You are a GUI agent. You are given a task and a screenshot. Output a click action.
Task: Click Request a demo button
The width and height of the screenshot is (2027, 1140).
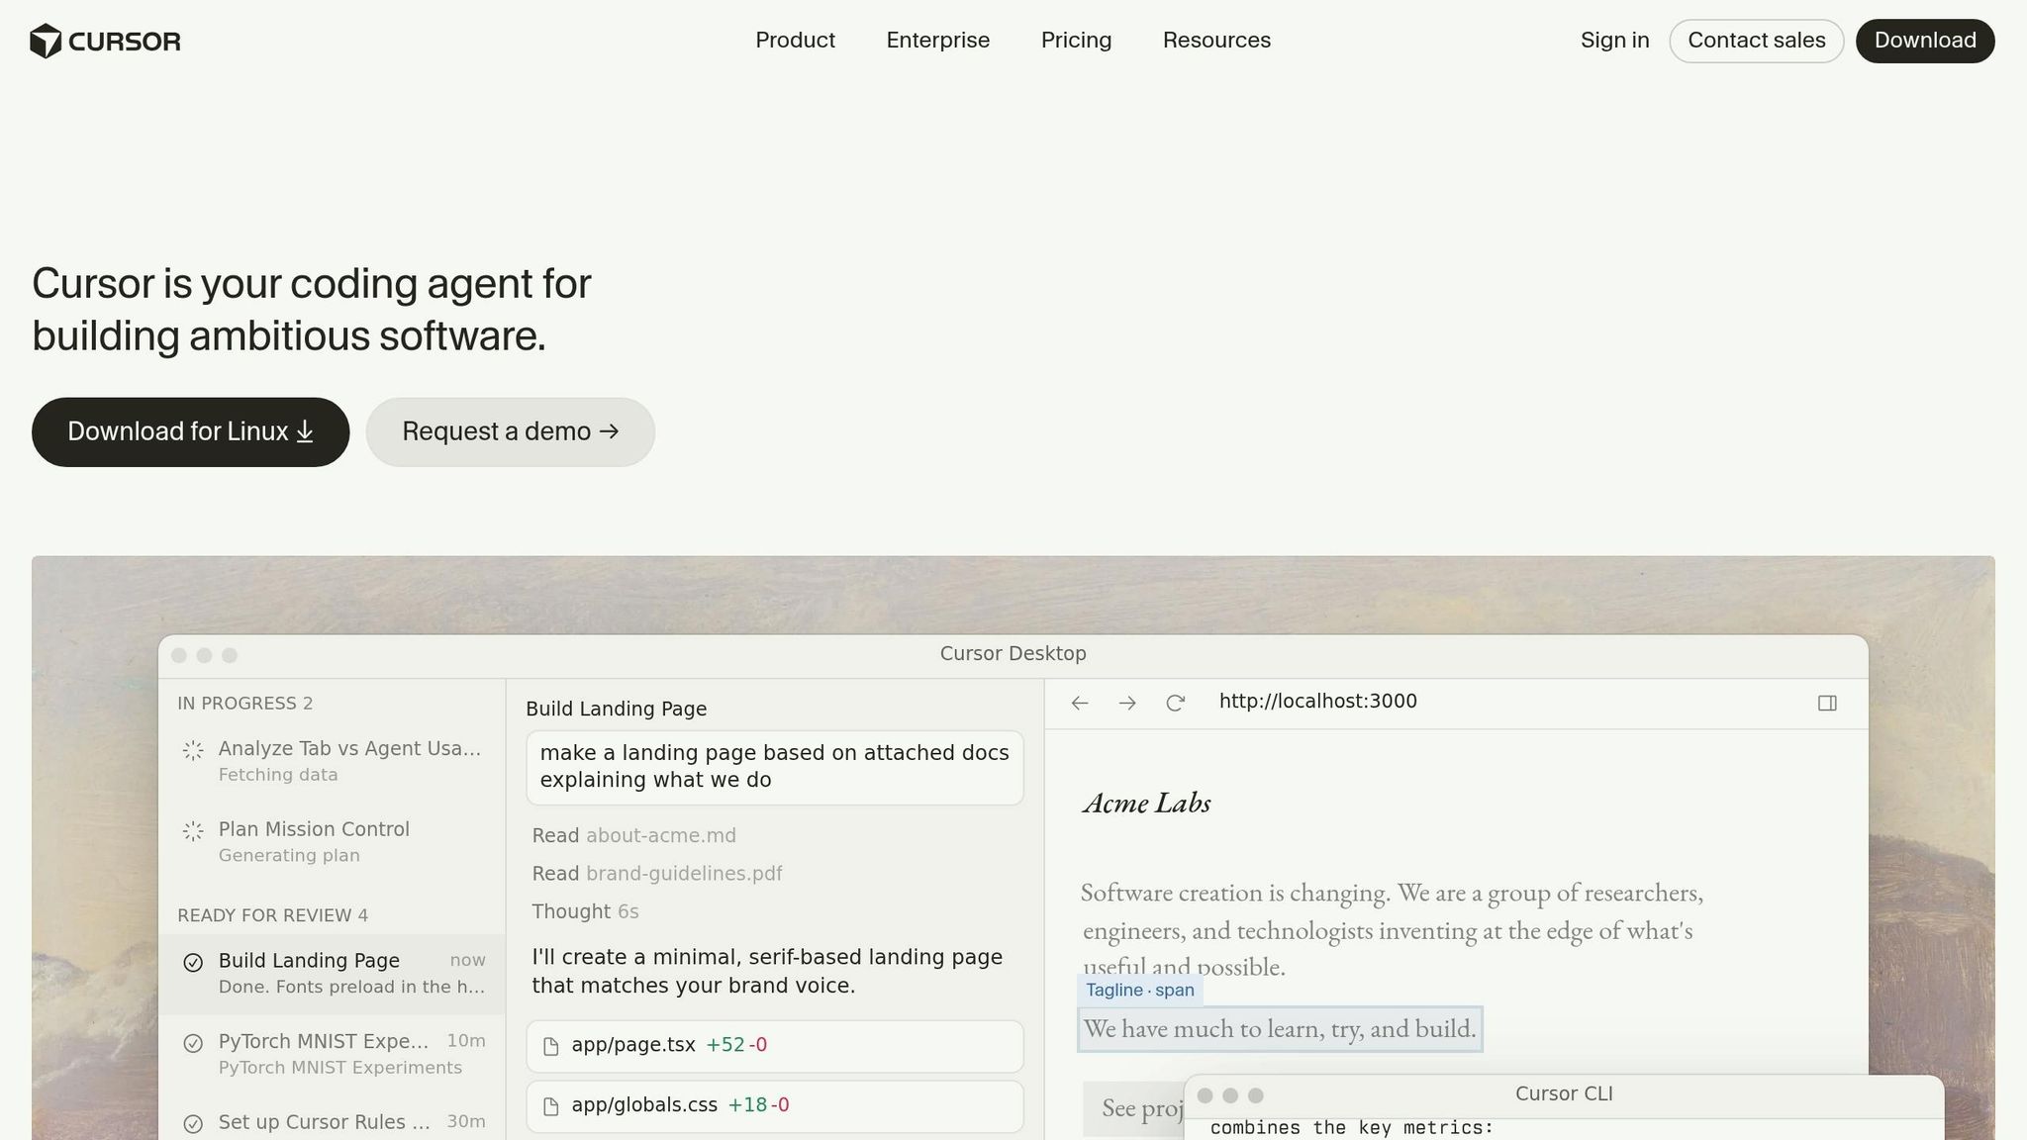pyautogui.click(x=510, y=432)
